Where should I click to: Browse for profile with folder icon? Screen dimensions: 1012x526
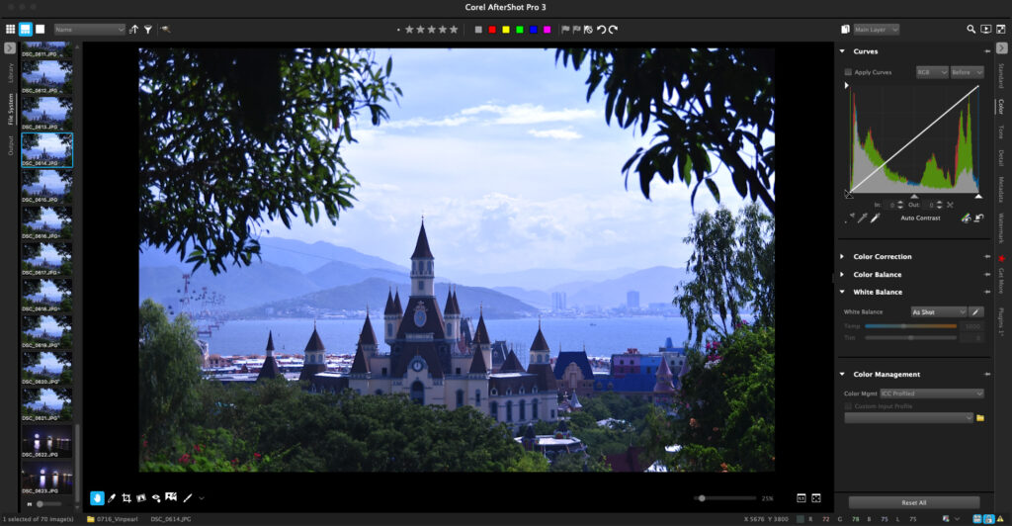tap(979, 418)
